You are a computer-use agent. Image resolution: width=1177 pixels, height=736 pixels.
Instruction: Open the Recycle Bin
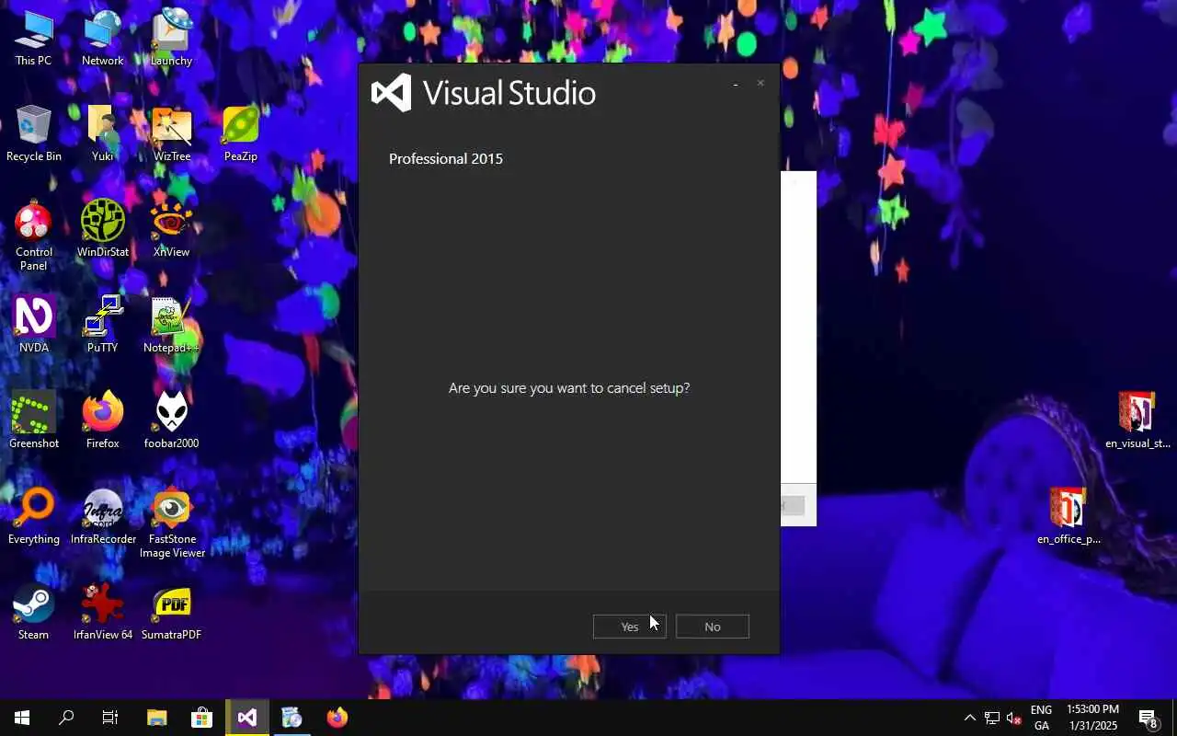click(x=34, y=134)
